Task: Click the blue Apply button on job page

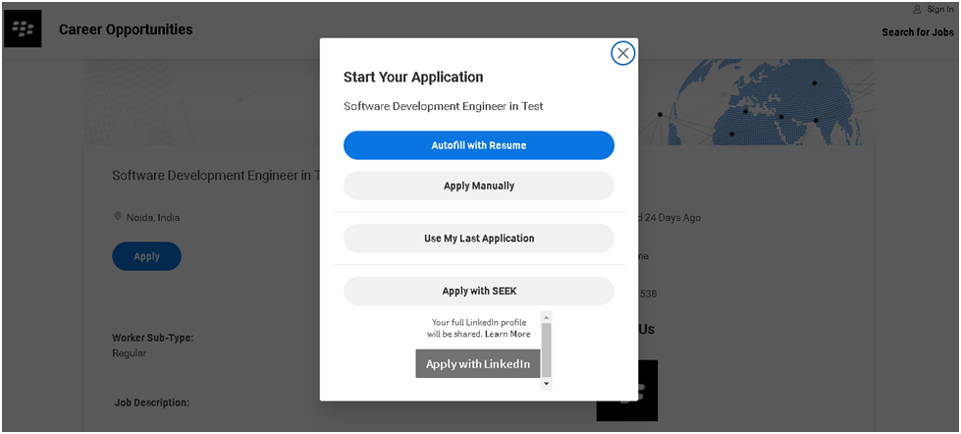Action: 146,256
